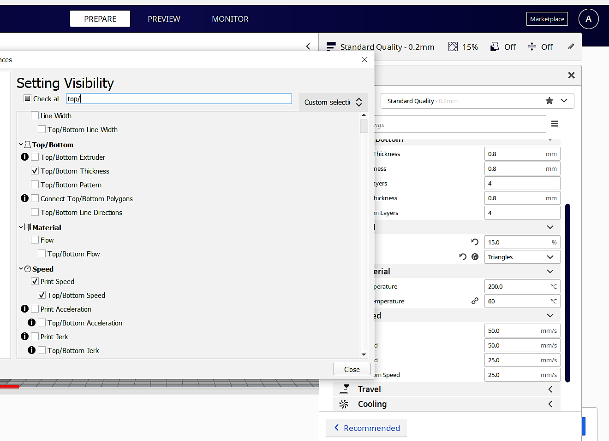609x441 pixels.
Task: Enable Top/Bottom Flow checkbox
Action: point(42,254)
